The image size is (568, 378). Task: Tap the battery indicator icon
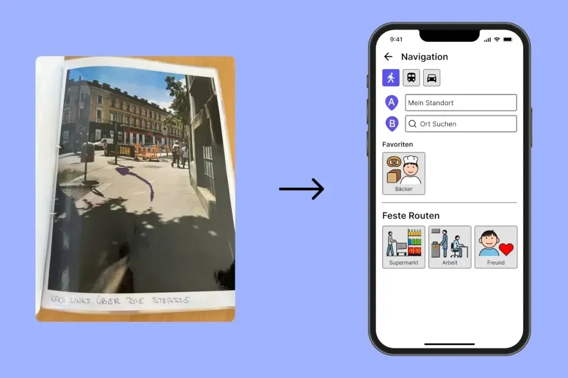point(508,40)
